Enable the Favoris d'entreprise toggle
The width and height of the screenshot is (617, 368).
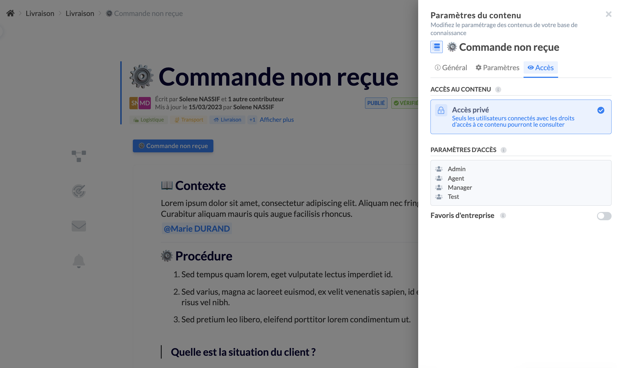pyautogui.click(x=604, y=216)
